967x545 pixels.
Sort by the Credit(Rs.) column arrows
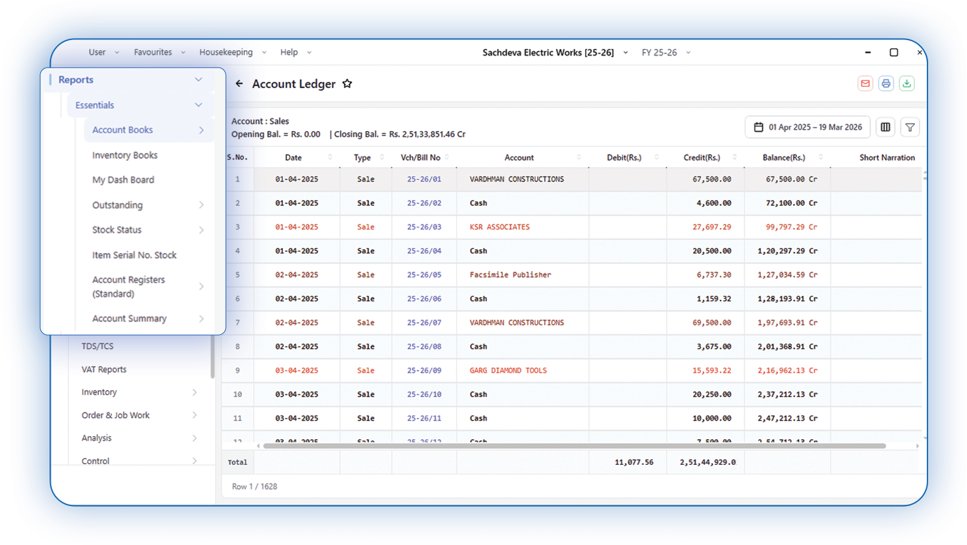coord(735,157)
